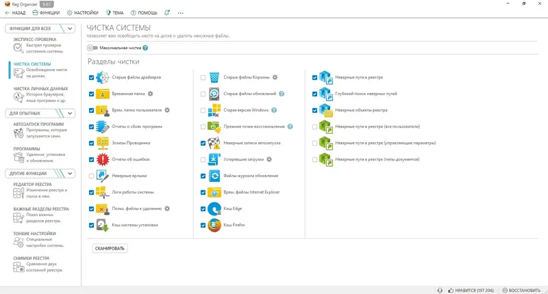Image resolution: width=548 pixels, height=294 pixels.
Task: Open Автозапуск программ in sidebar
Action: click(39, 130)
